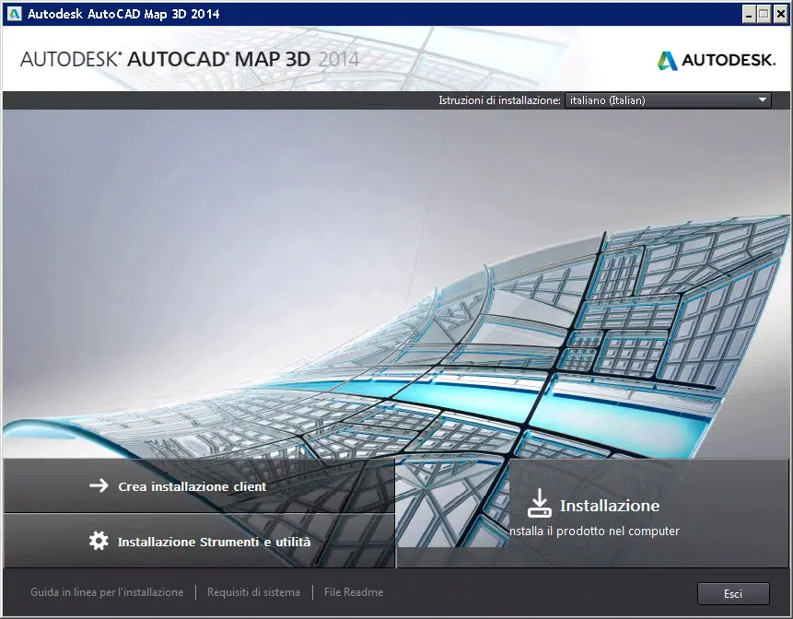Screen dimensions: 793x619
Task: Select Crea installazione client
Action: pyautogui.click(x=199, y=486)
